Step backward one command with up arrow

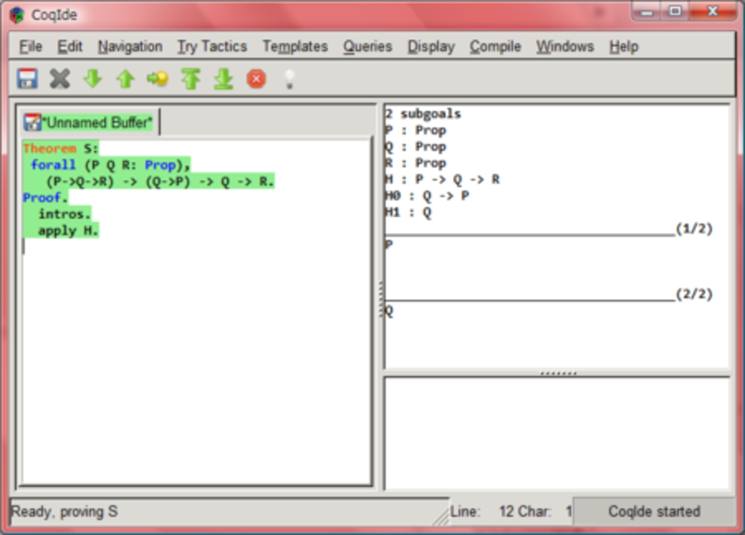126,79
